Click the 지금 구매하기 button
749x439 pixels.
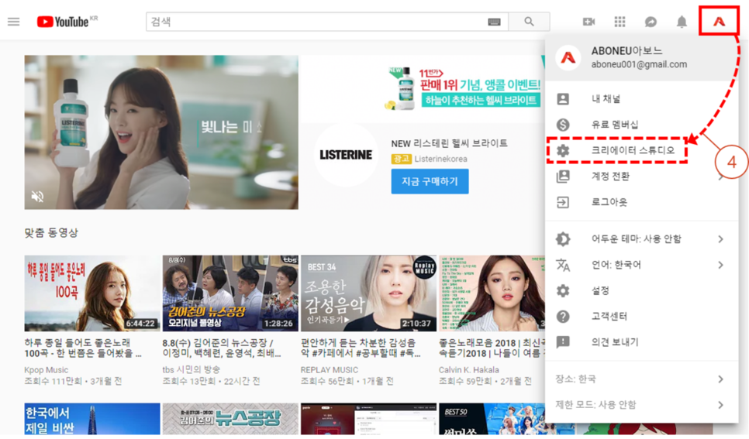point(430,181)
